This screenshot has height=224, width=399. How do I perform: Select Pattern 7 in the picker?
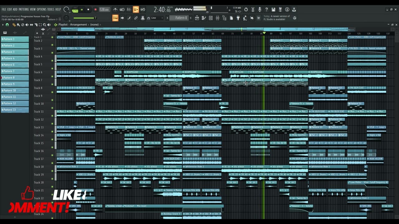pos(15,71)
